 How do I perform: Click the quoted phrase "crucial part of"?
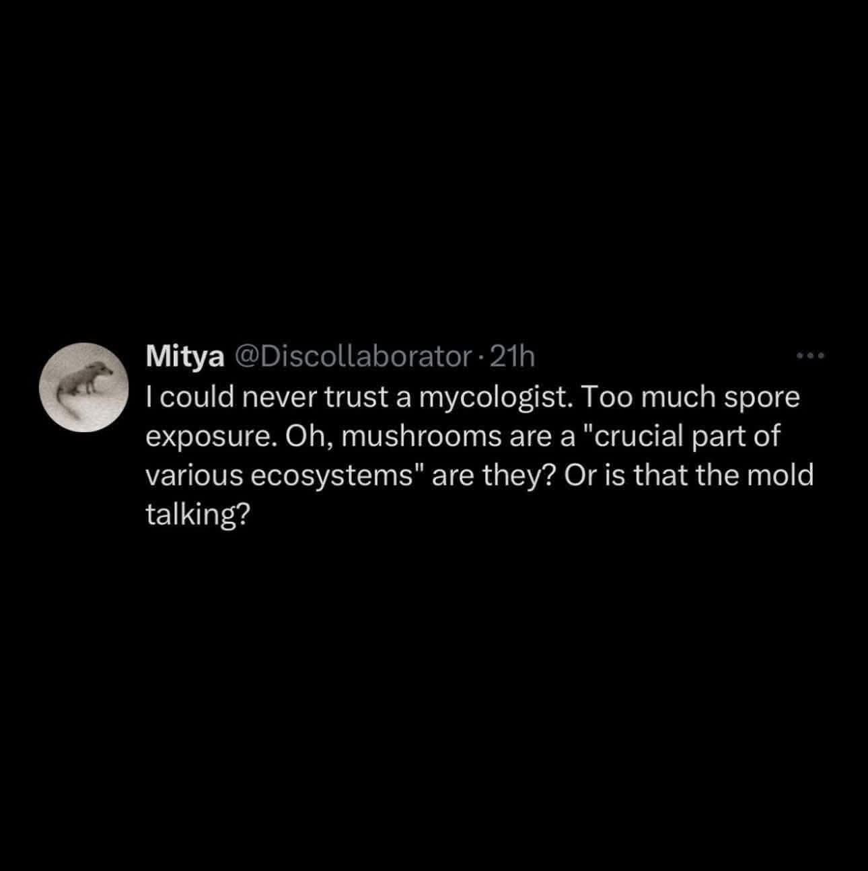pos(684,437)
